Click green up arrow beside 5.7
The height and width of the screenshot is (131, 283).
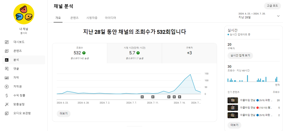tap(138, 53)
